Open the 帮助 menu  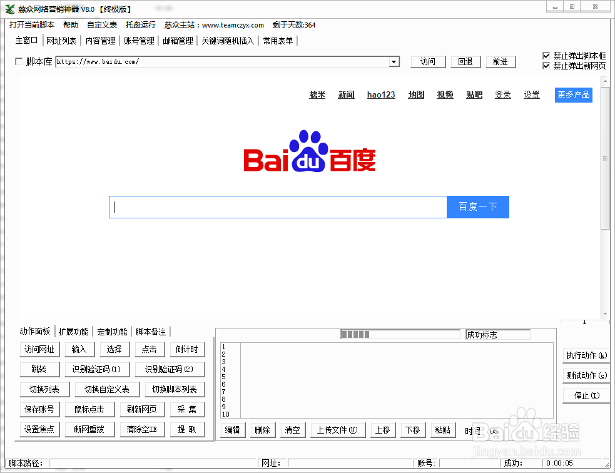point(71,24)
